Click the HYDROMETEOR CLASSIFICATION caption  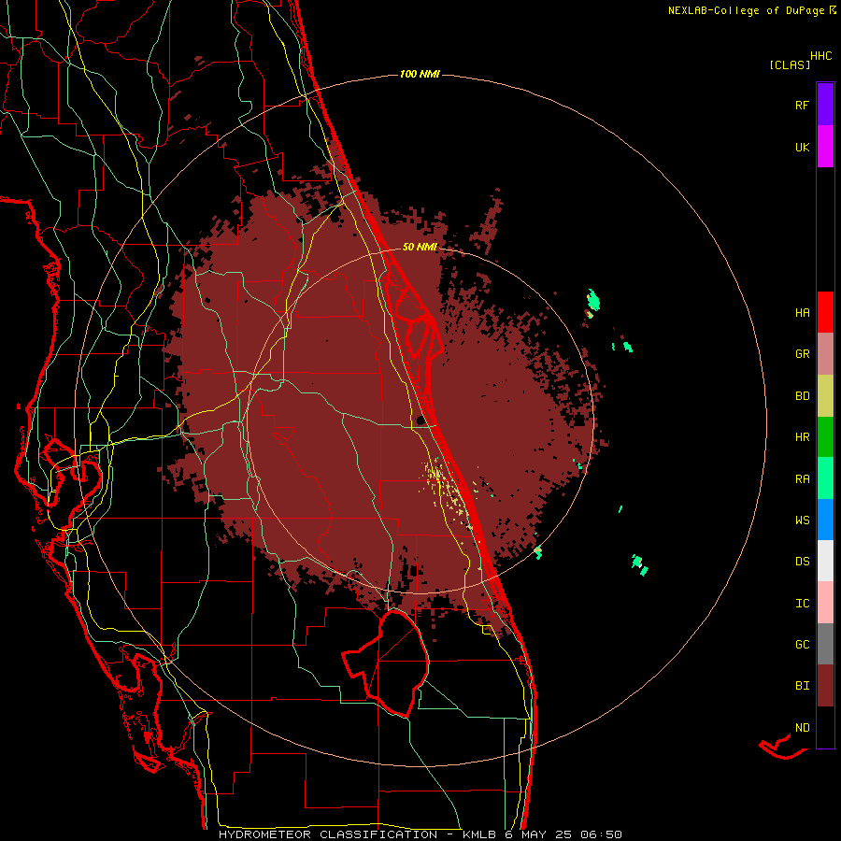[x=328, y=834]
